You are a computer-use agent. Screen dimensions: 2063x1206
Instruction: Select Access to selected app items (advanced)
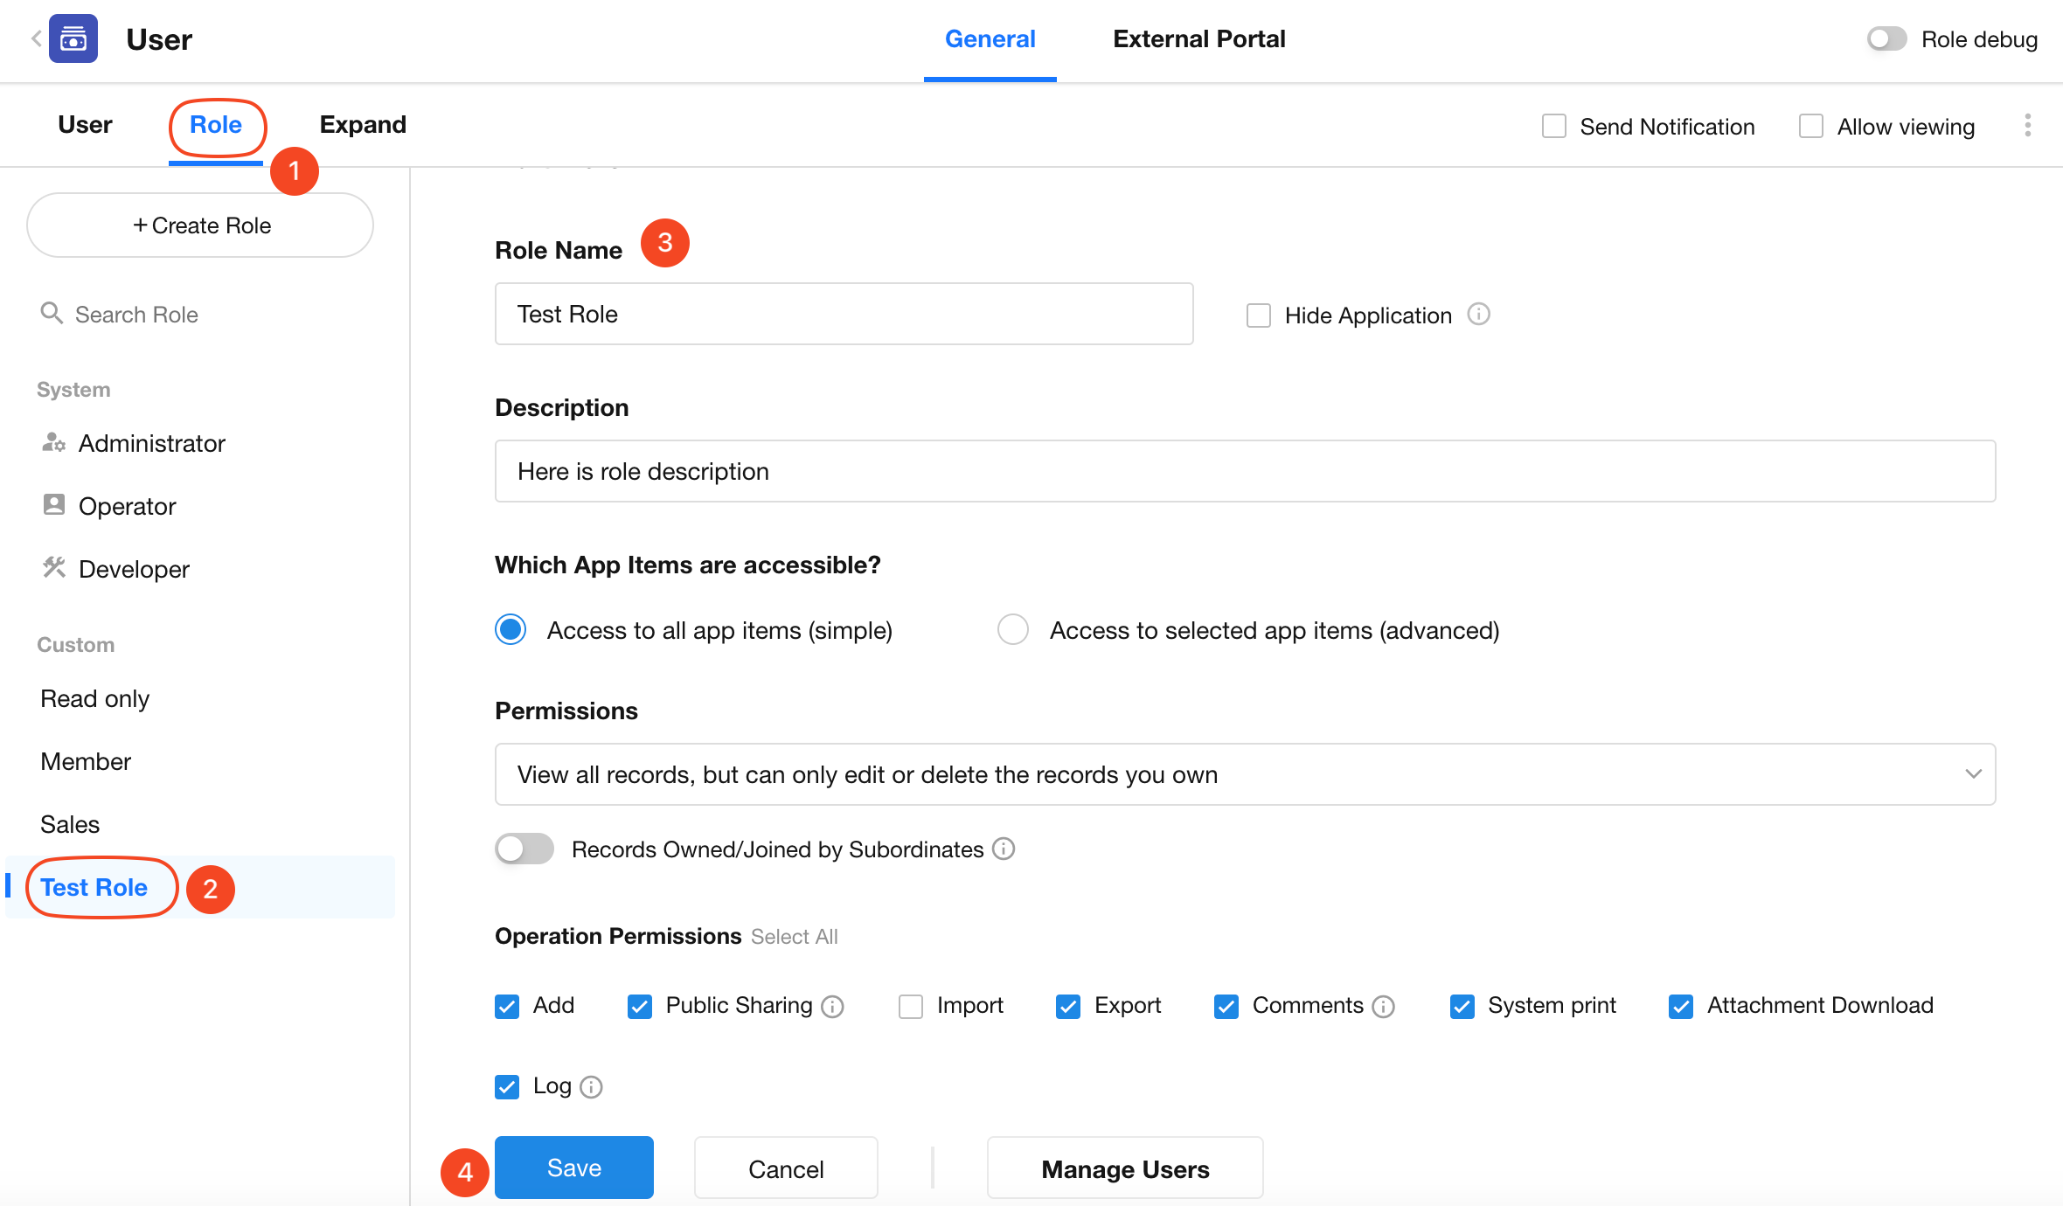(x=1013, y=629)
